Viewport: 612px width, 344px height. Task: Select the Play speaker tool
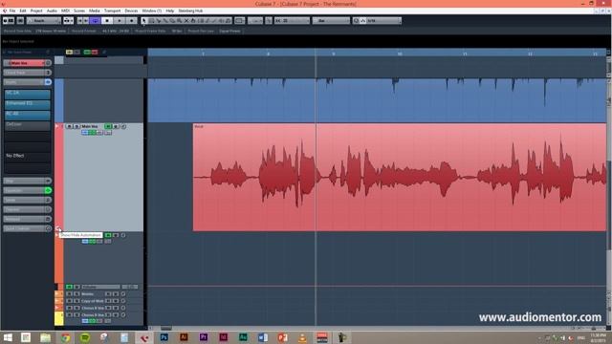tap(221, 21)
